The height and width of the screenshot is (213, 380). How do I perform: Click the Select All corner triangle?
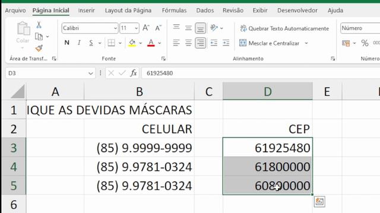(18, 92)
